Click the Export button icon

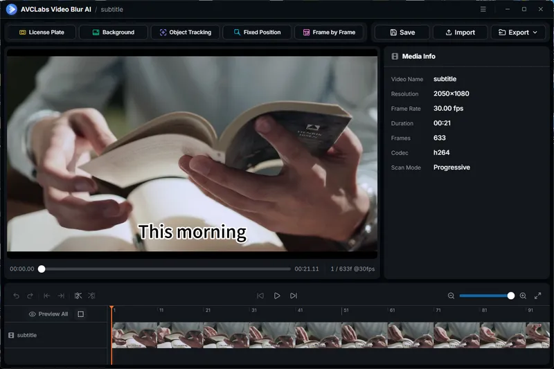click(x=501, y=32)
